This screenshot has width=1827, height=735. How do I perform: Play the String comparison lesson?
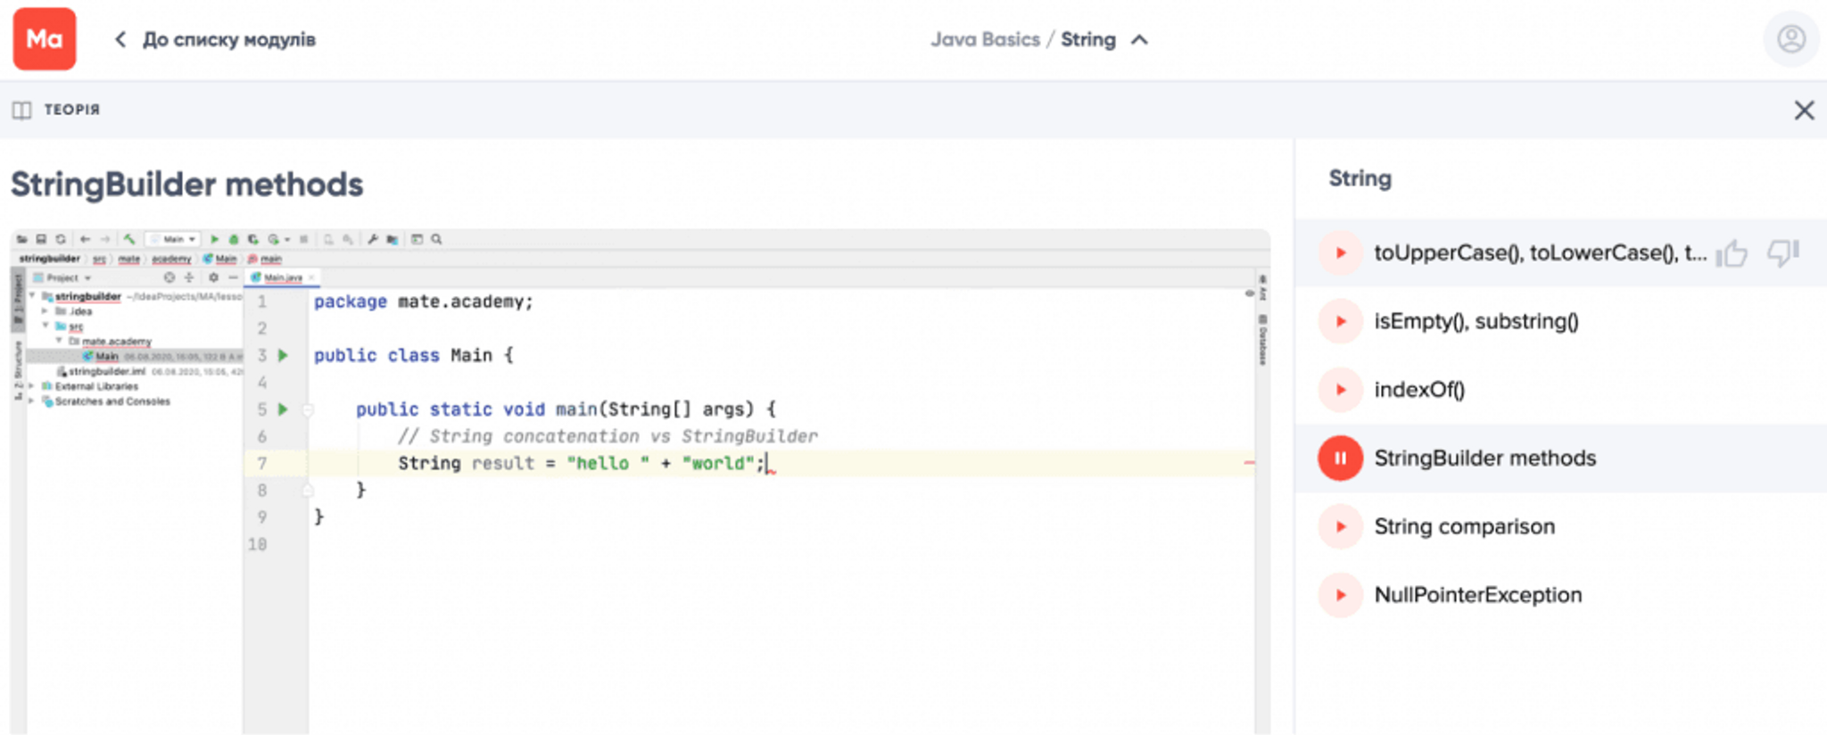(1340, 527)
